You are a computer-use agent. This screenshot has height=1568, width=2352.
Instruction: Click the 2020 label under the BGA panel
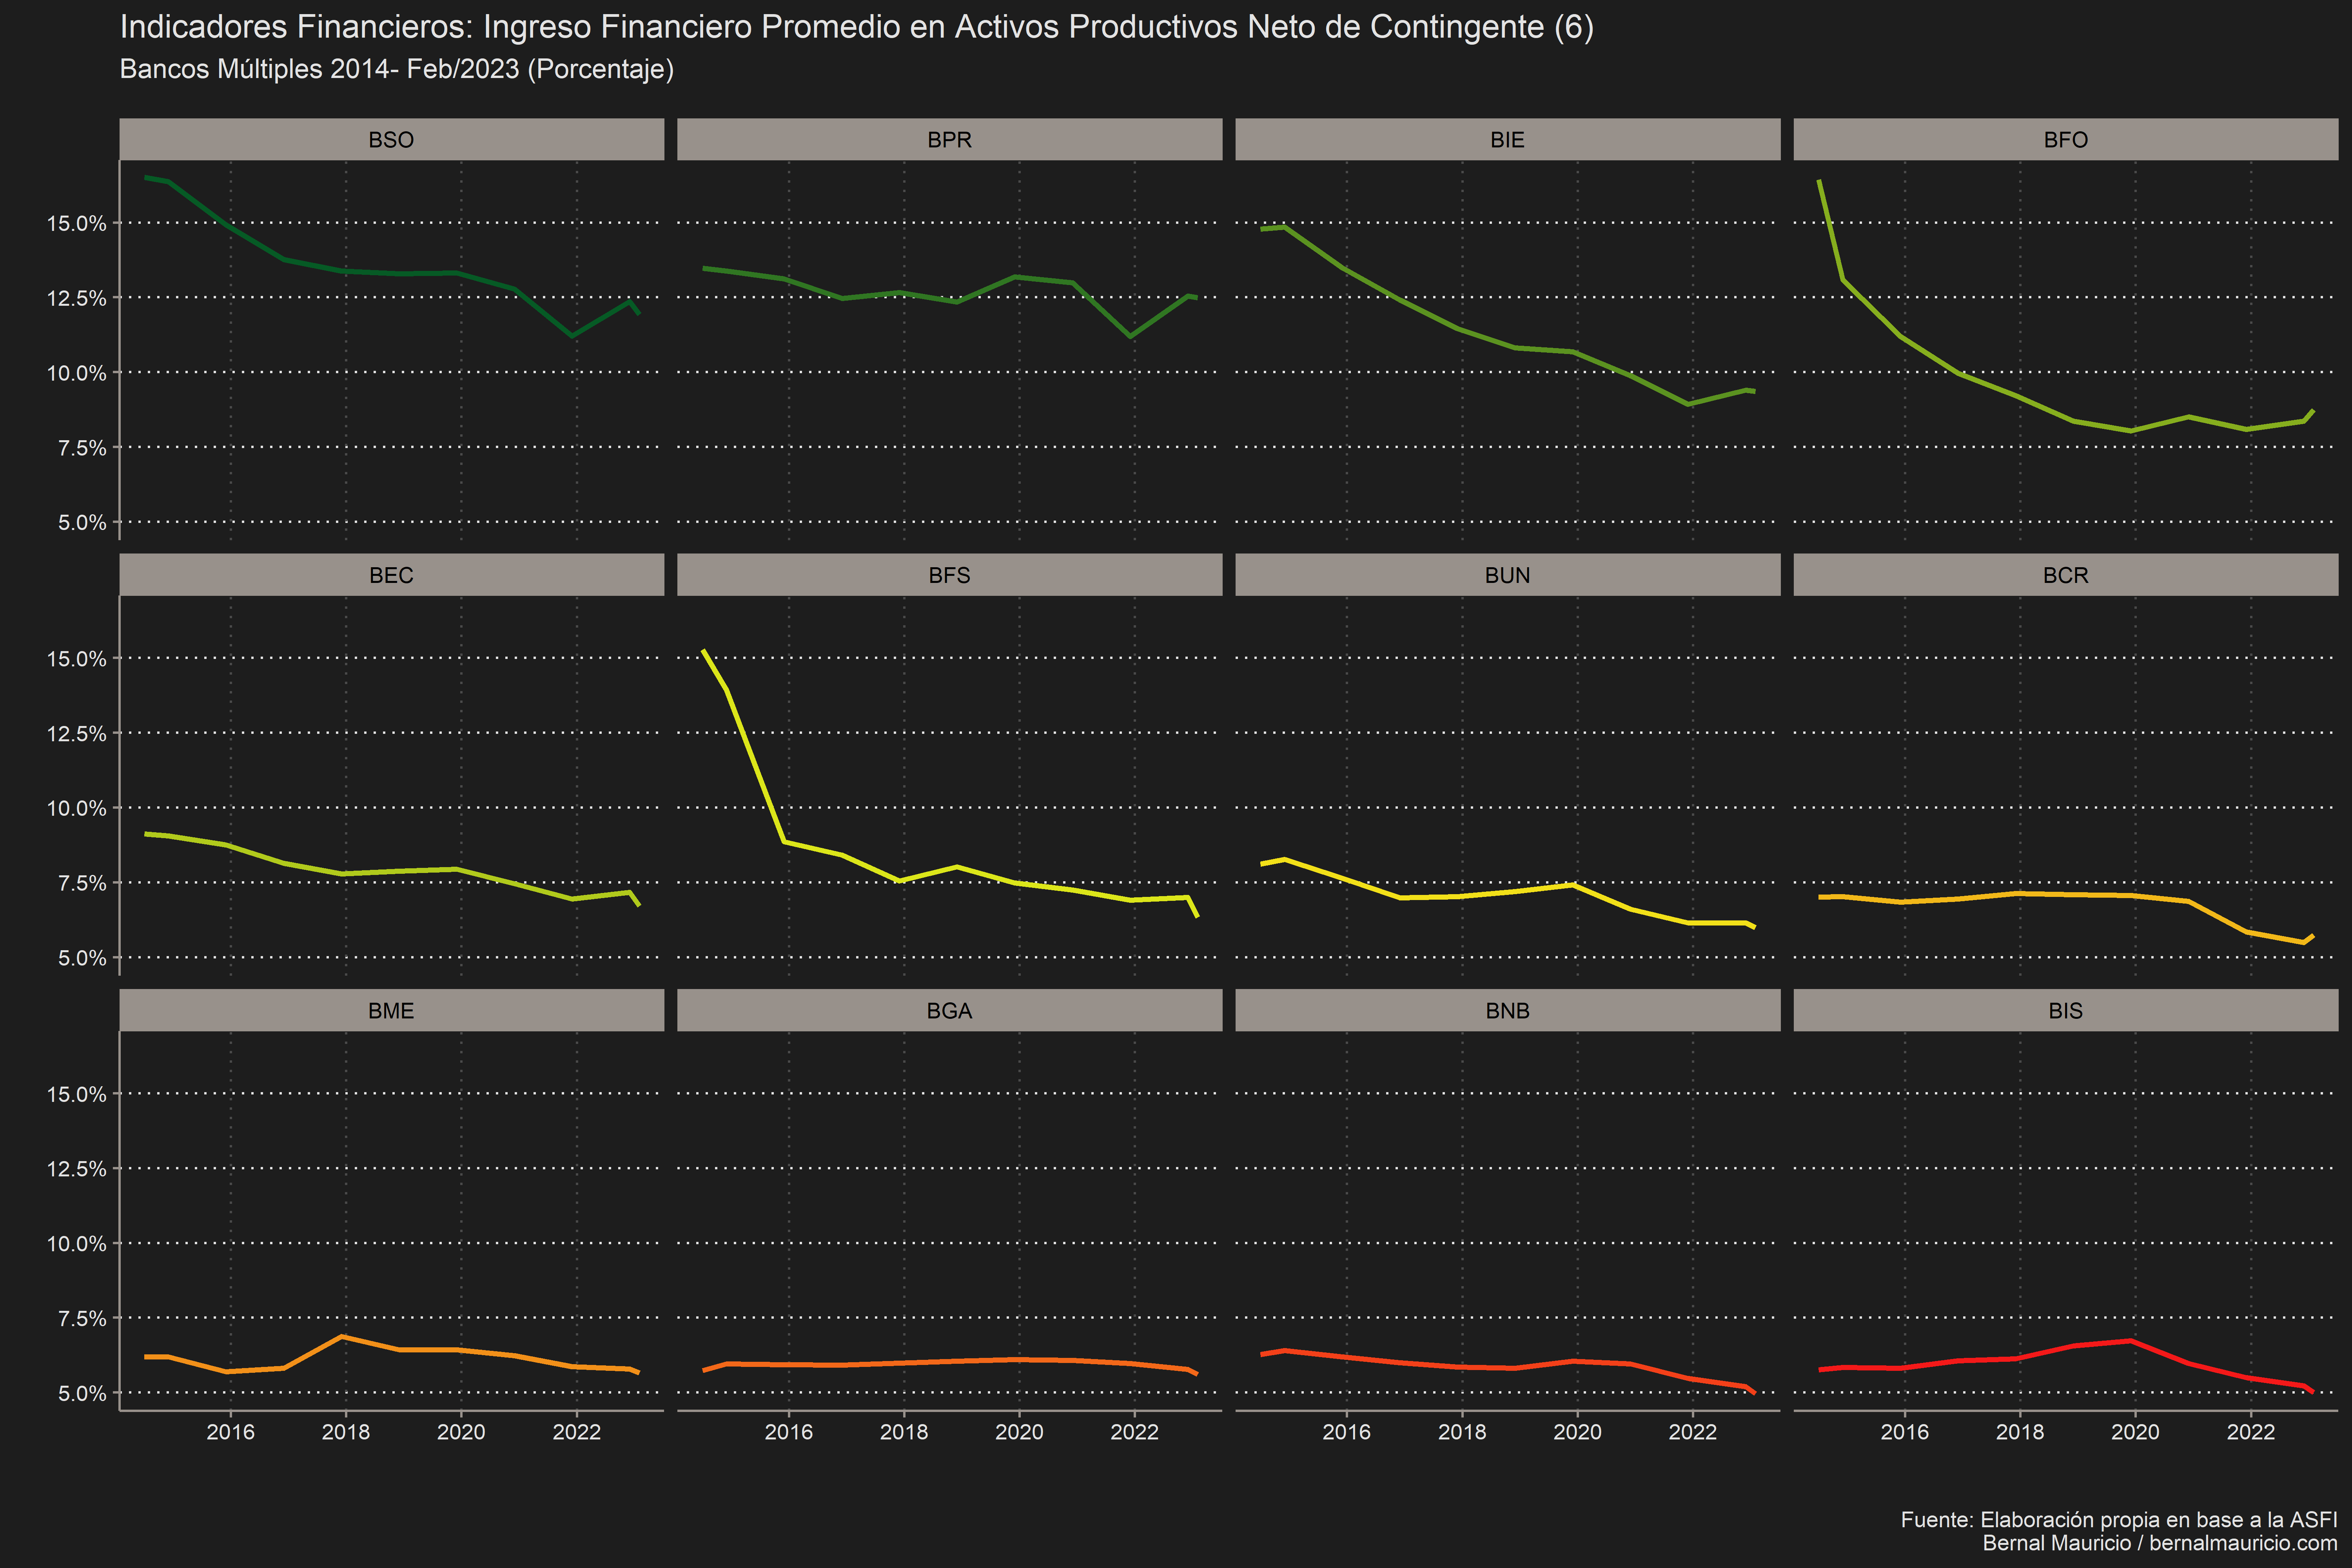click(1019, 1432)
